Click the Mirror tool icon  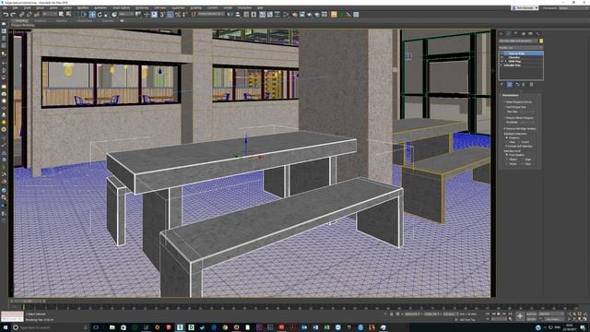(x=230, y=15)
